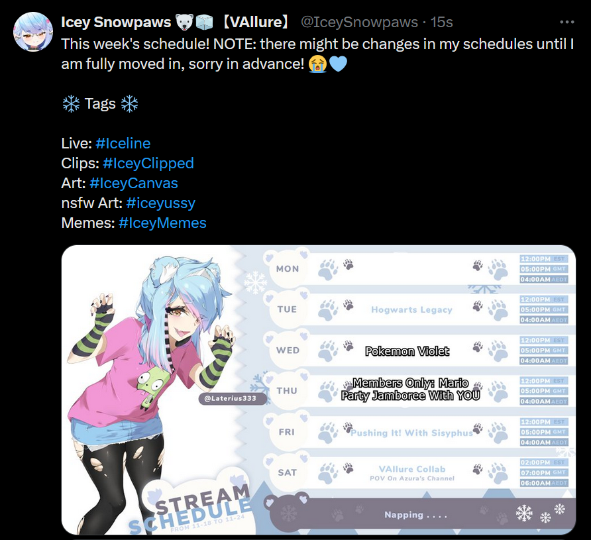Click the polar bear emoji in display name
The height and width of the screenshot is (540, 591).
(x=185, y=23)
